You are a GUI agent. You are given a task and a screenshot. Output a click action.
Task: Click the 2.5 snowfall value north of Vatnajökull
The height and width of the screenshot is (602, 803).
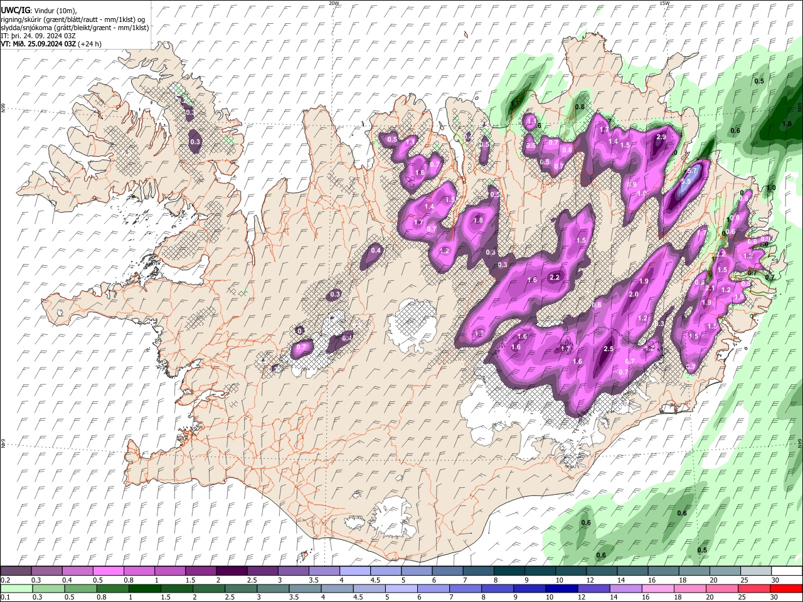pos(608,349)
